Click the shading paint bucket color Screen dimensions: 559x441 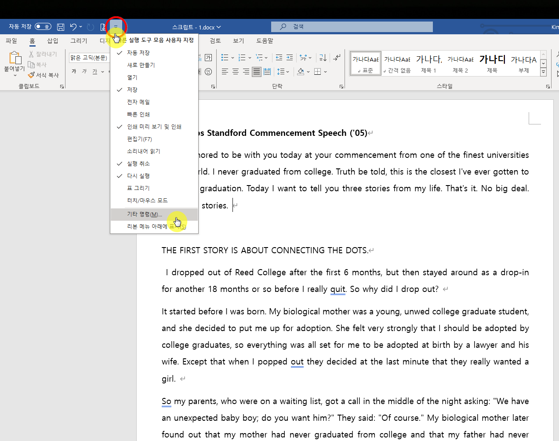301,71
